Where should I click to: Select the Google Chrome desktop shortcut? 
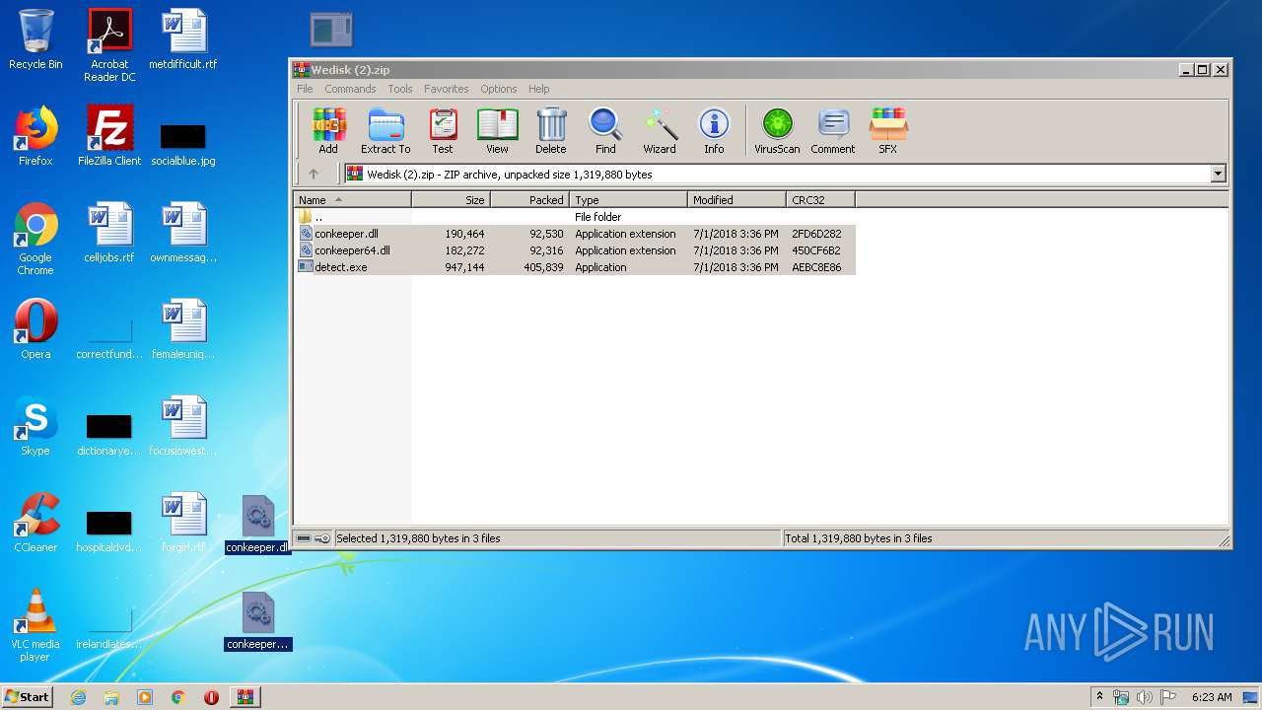[35, 239]
